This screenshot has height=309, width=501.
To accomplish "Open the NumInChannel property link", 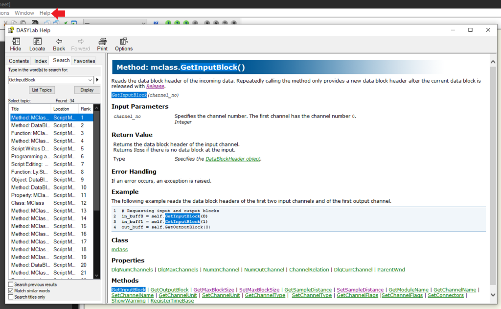I will click(x=221, y=270).
